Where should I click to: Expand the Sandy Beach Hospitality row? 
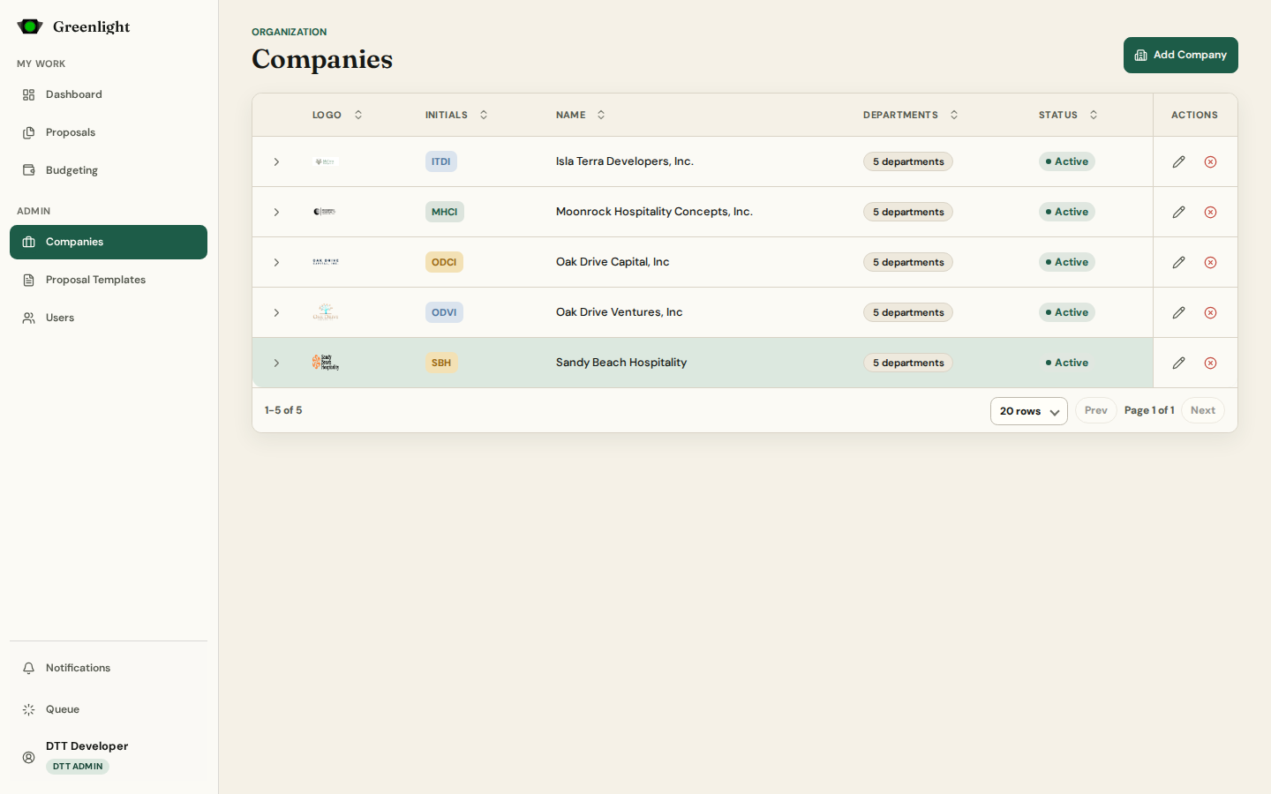coord(276,363)
